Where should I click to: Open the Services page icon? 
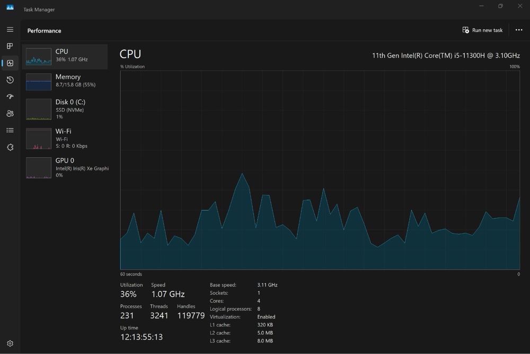pos(10,147)
